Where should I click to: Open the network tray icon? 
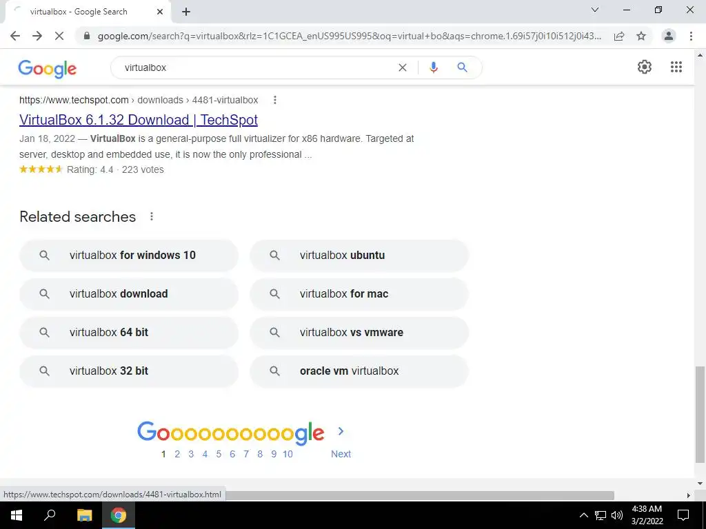(x=601, y=515)
